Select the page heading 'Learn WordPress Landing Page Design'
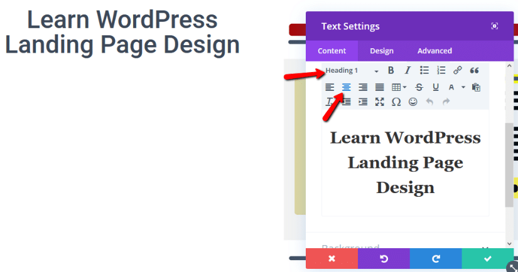This screenshot has width=518, height=272. tap(122, 33)
